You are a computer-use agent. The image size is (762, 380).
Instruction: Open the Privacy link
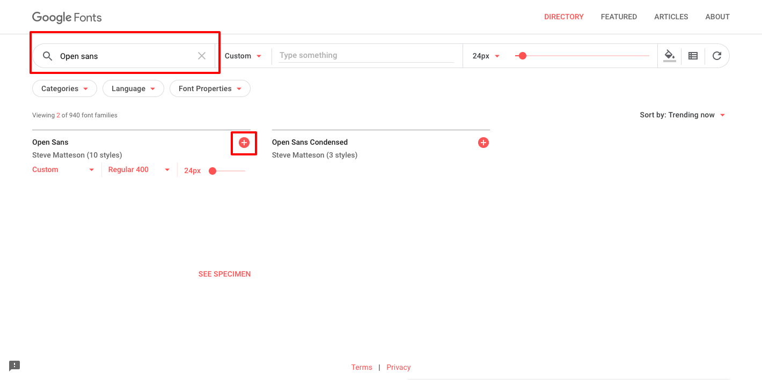(398, 368)
